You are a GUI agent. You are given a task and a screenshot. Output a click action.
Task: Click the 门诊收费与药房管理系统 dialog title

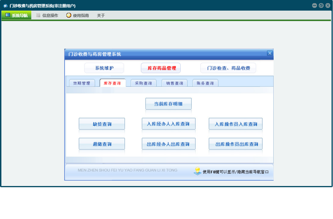tap(95, 54)
